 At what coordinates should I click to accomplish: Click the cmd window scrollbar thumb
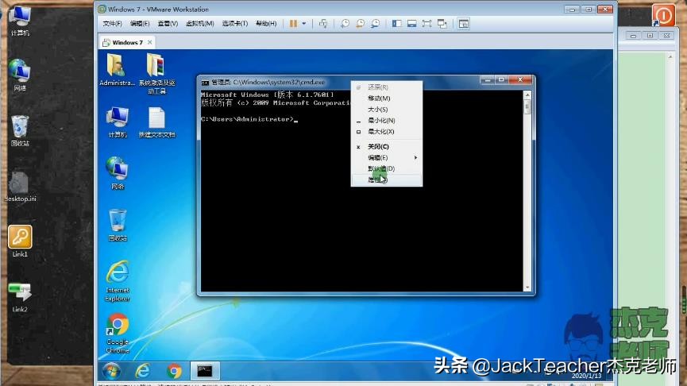click(x=527, y=107)
